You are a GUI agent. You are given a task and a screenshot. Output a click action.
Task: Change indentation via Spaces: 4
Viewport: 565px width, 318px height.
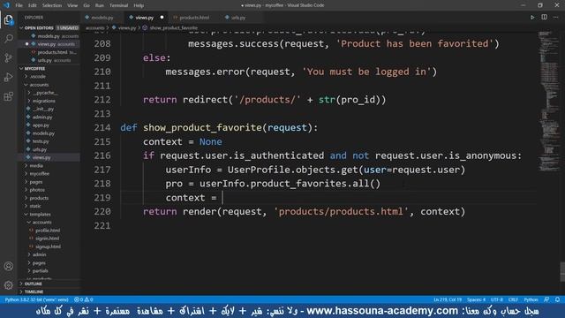[x=476, y=299]
